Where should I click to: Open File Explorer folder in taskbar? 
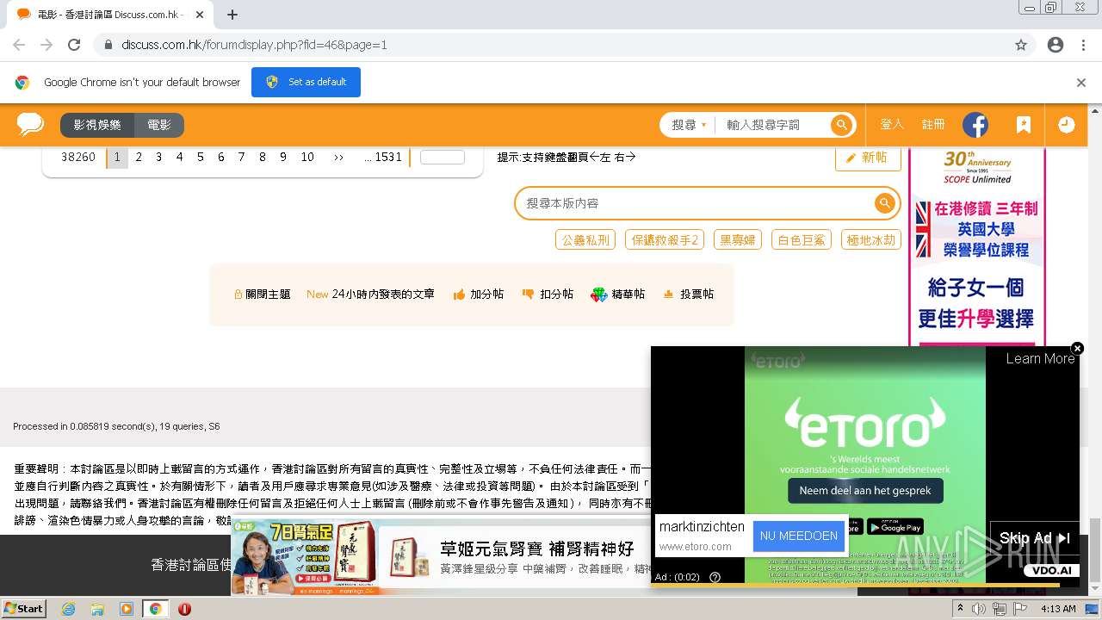[x=97, y=609]
